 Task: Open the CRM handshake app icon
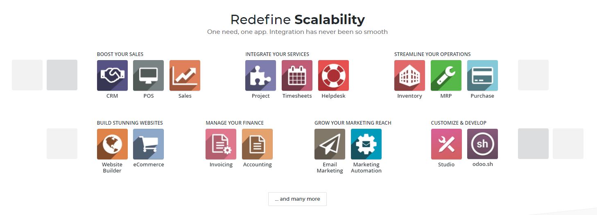tap(112, 75)
